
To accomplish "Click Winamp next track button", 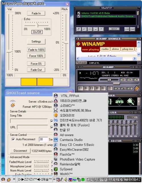I will pyautogui.click(x=103, y=88).
